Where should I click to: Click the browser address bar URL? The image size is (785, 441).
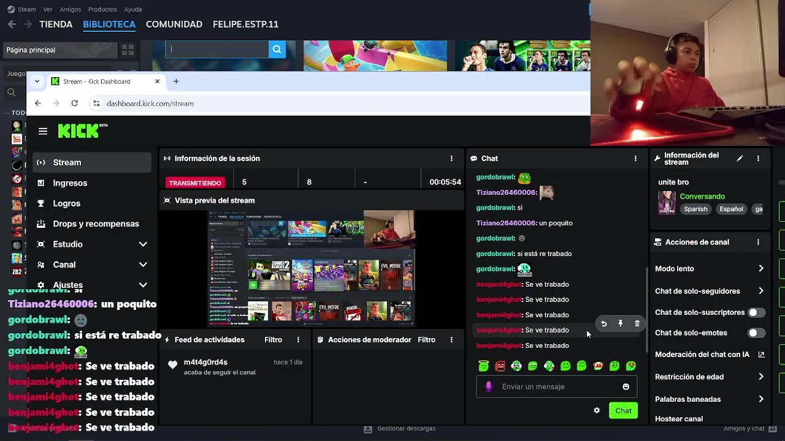click(150, 104)
